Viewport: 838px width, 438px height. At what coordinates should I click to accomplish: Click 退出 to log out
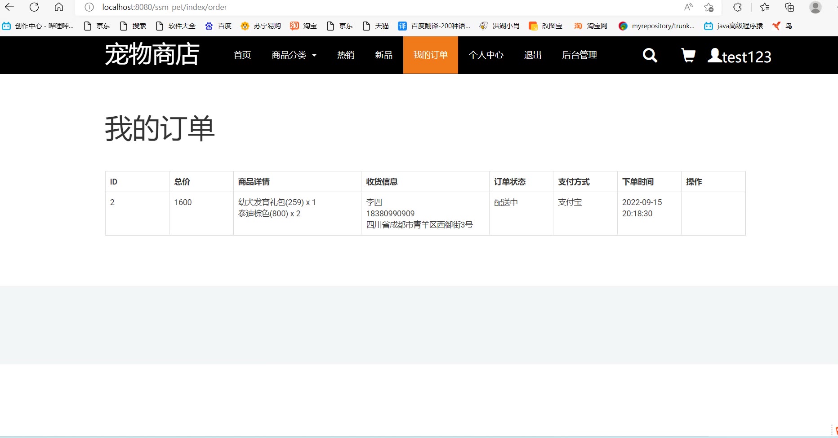pos(533,55)
